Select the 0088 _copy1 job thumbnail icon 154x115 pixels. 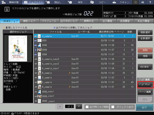point(39,101)
